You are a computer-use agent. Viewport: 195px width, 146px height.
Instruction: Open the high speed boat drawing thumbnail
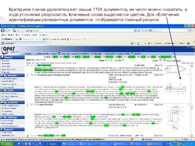(x=175, y=68)
